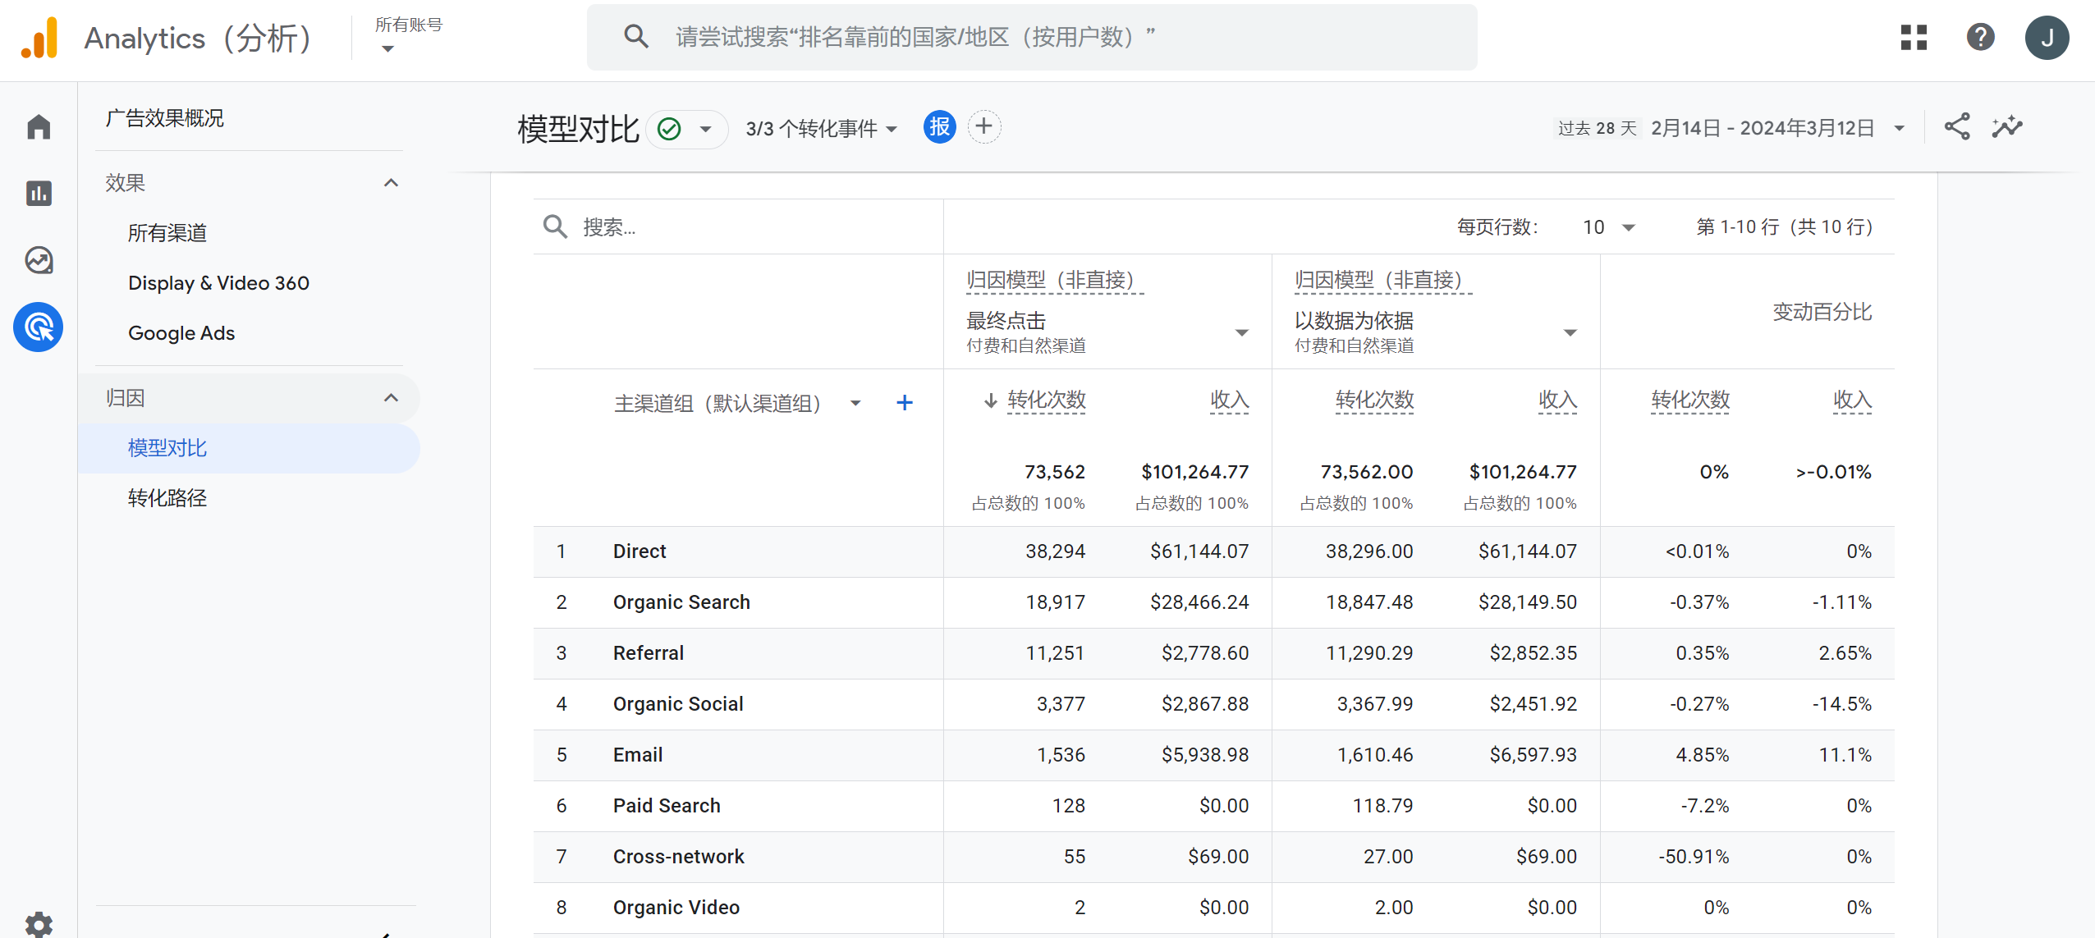This screenshot has width=2095, height=938.
Task: Select the Paid Search row name
Action: click(x=667, y=806)
